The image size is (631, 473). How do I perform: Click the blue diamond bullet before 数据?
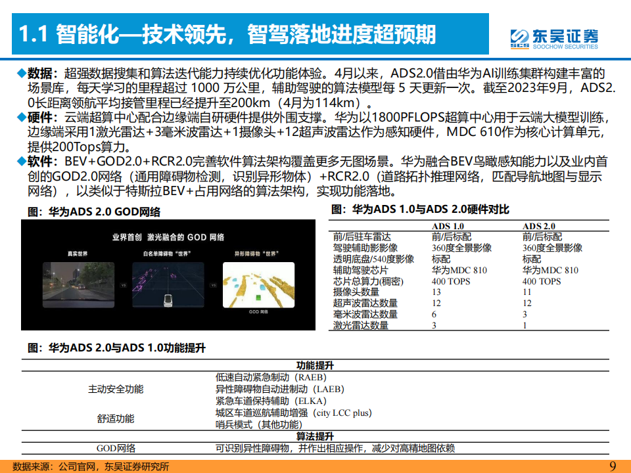[x=21, y=73]
